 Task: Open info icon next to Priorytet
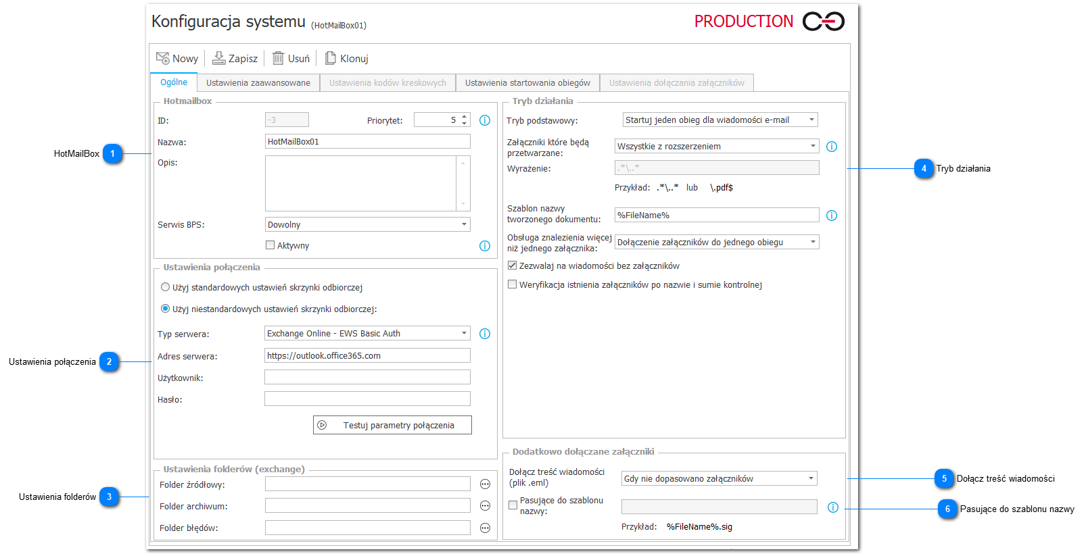click(x=485, y=120)
